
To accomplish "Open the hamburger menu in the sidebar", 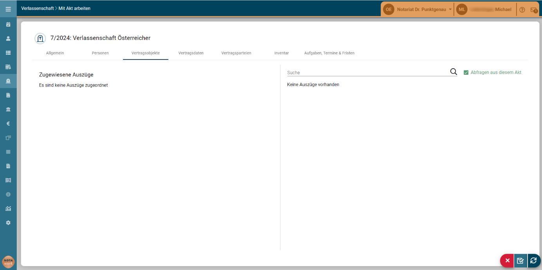I will 8,9.
